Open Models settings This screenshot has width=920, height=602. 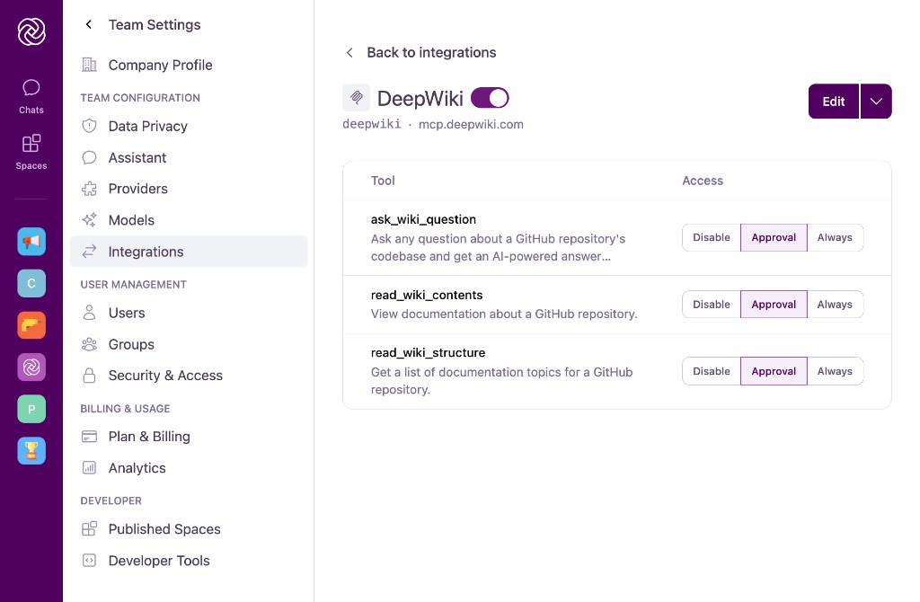(x=189, y=220)
